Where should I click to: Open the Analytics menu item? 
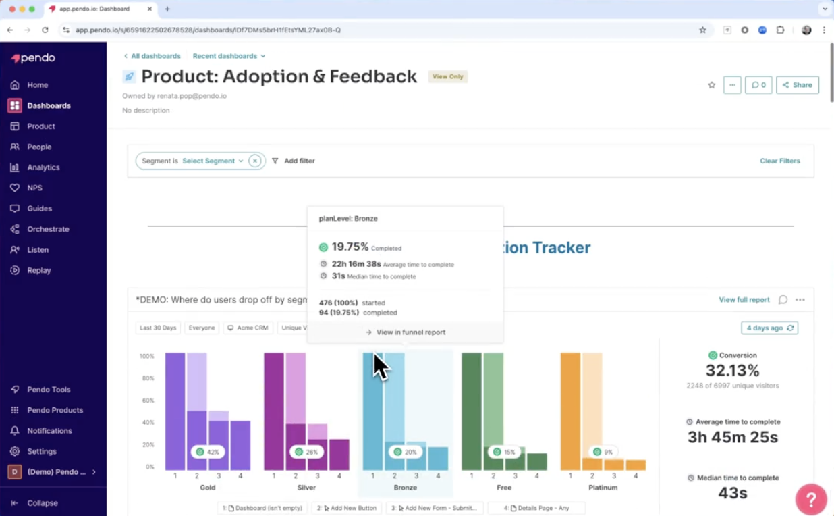pos(43,167)
